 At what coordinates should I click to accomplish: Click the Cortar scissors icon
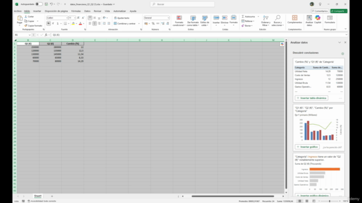pyautogui.click(x=26, y=16)
